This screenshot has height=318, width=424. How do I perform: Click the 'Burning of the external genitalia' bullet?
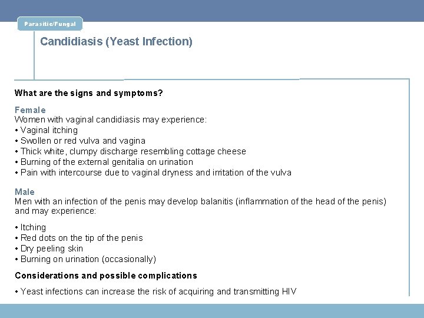point(107,162)
